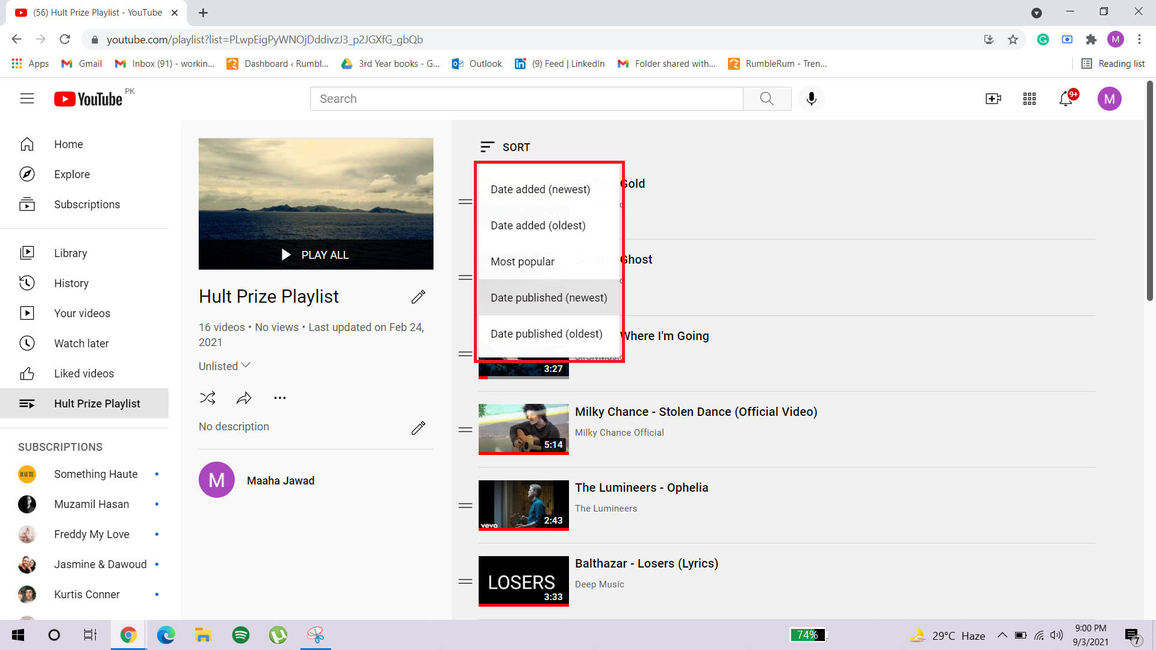1156x650 pixels.
Task: Sort by Date added (oldest)
Action: click(549, 225)
